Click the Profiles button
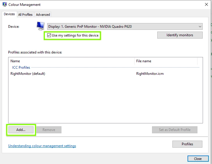Image resolution: width=212 pixels, height=164 pixels. [188, 144]
